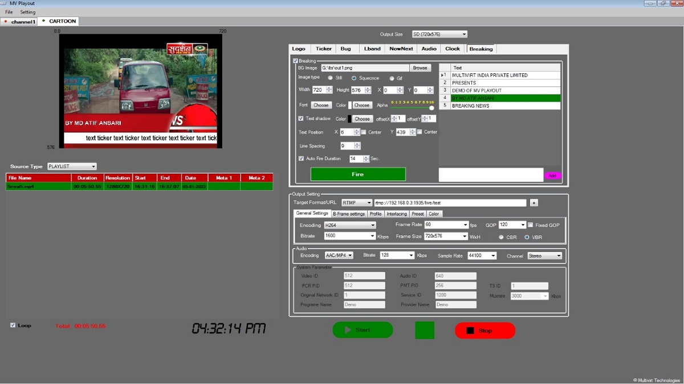Viewport: 684px width, 384px height.
Task: Select the Squecnce image type
Action: pos(353,78)
